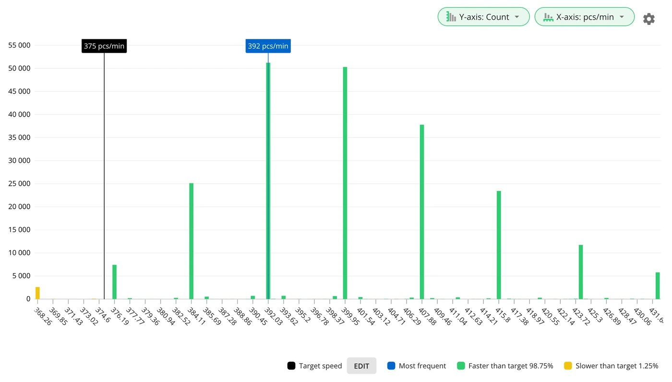The width and height of the screenshot is (672, 382).
Task: Click the green bar at 407.88
Action: (x=422, y=212)
